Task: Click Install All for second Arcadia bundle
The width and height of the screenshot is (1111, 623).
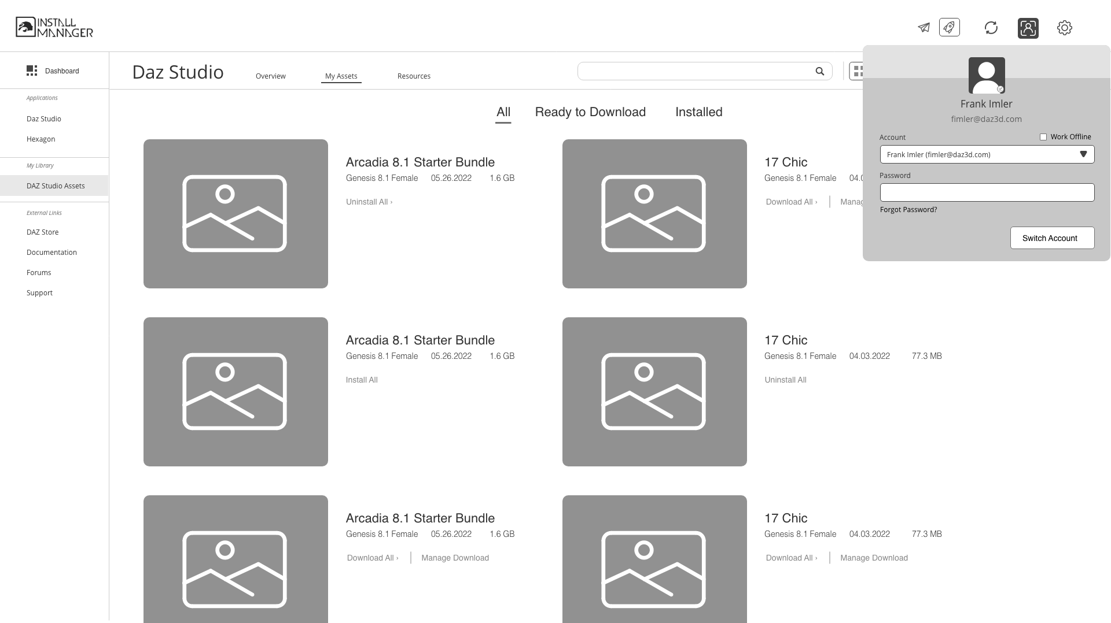Action: click(x=362, y=380)
